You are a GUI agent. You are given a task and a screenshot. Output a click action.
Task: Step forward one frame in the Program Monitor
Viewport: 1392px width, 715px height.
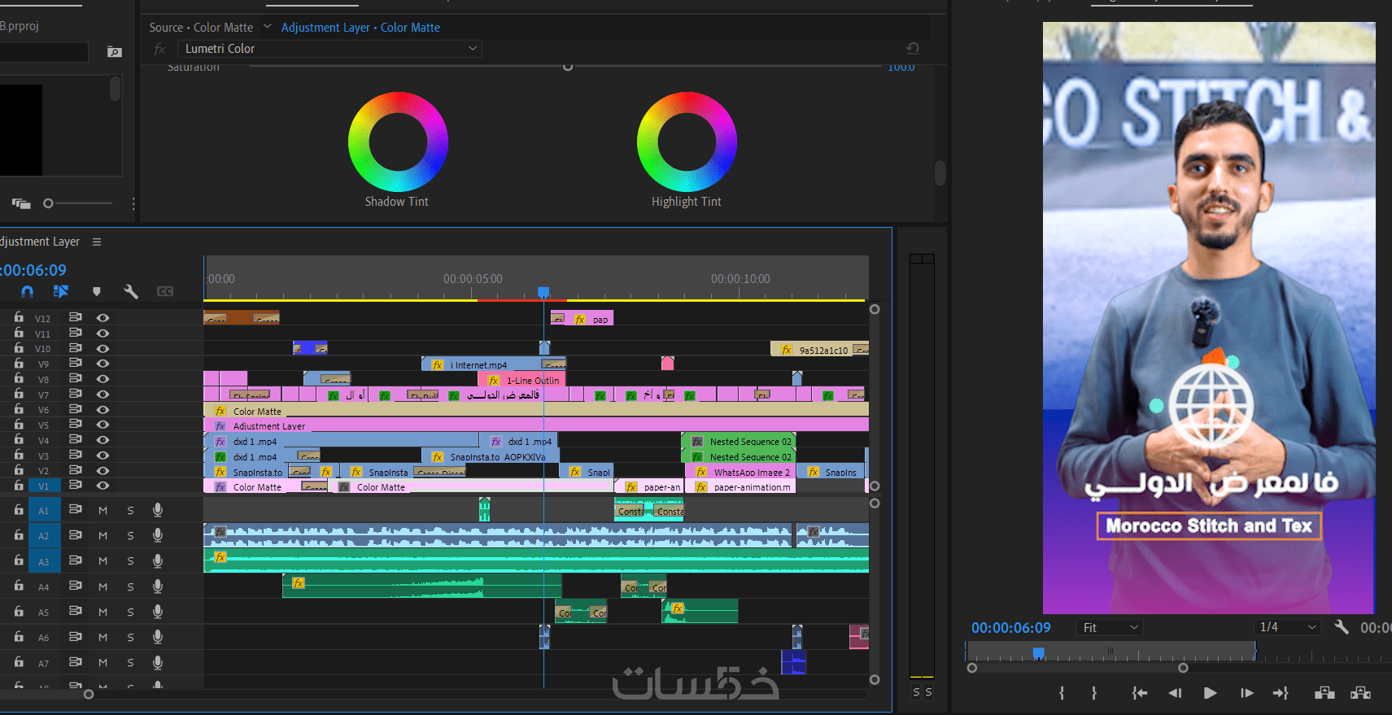[1246, 693]
